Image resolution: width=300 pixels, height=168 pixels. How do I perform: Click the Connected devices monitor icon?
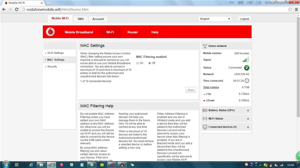click(205, 127)
